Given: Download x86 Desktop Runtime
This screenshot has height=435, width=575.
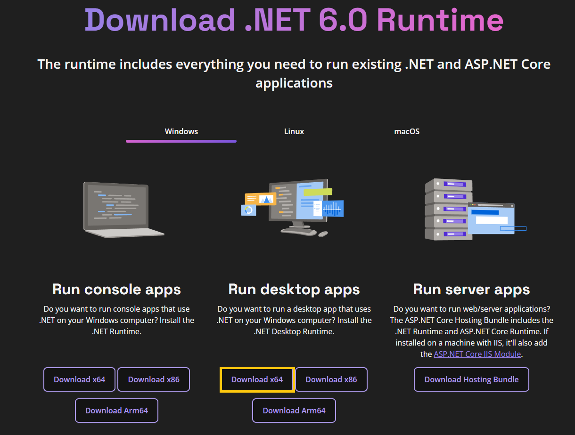Looking at the screenshot, I should point(331,379).
